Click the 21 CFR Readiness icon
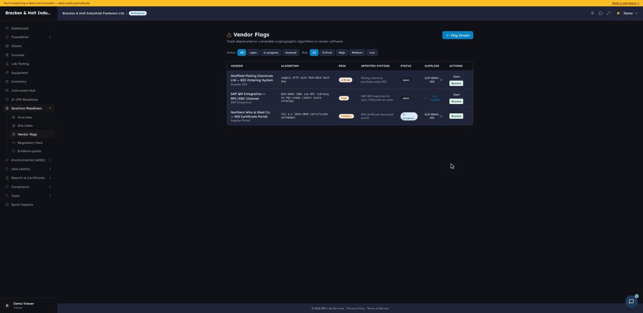Viewport: 643px width, 313px height. click(x=7, y=100)
